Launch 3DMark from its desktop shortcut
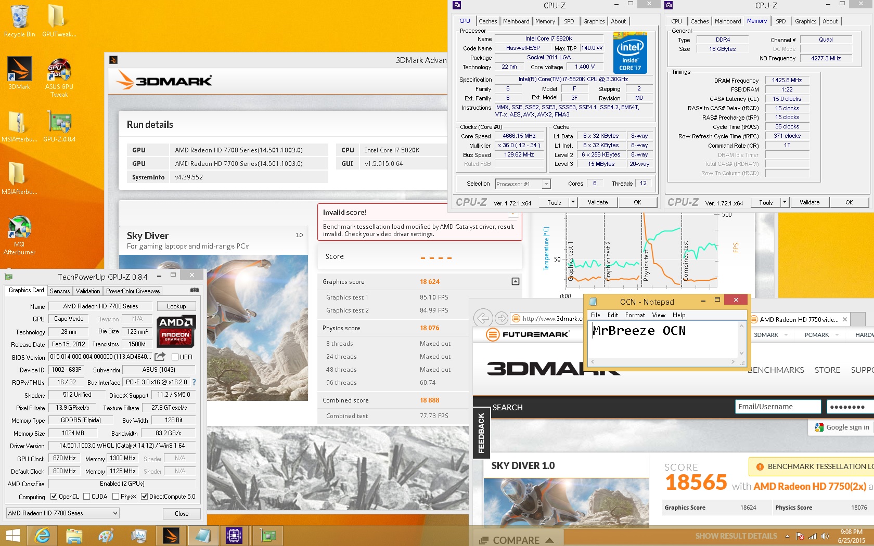 tap(19, 73)
